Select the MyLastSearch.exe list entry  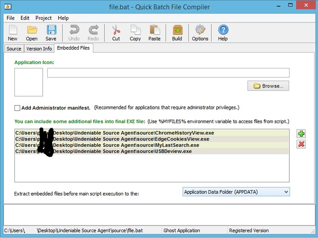(x=152, y=145)
